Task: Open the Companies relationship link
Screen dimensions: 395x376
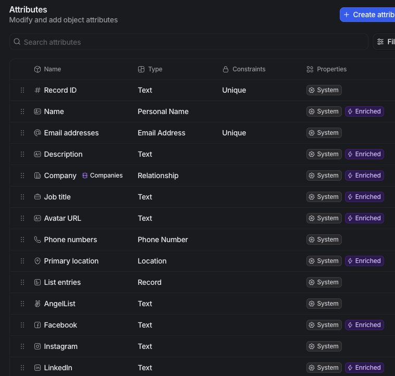Action: [x=103, y=176]
